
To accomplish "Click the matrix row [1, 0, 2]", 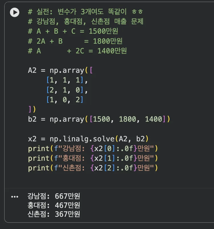I will [65, 100].
